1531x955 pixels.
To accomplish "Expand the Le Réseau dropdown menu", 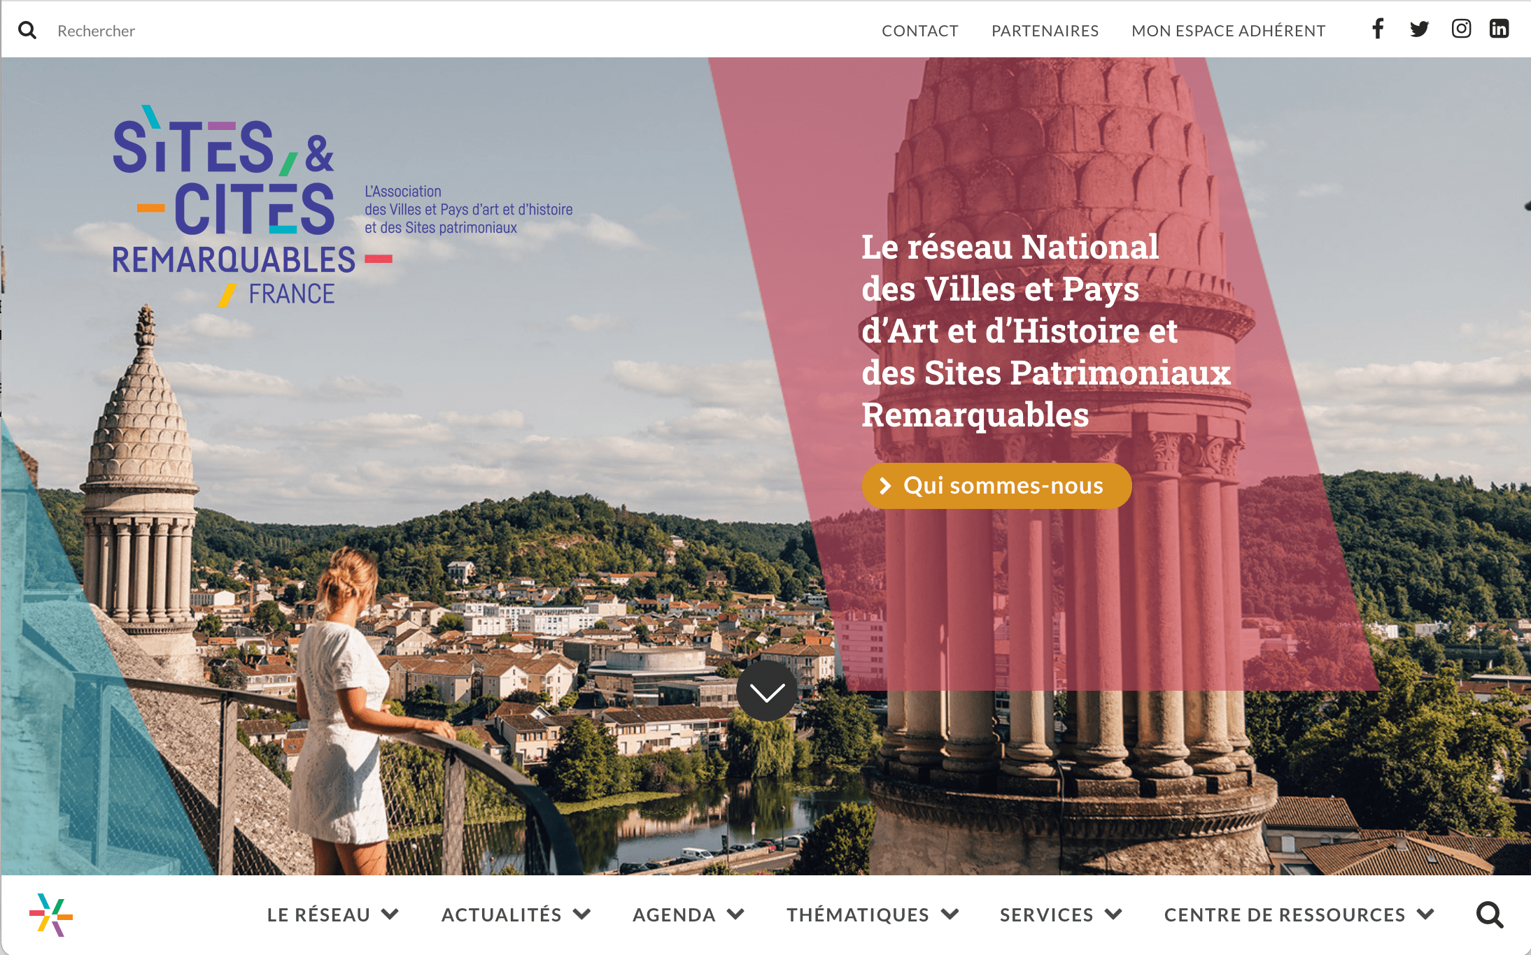I will coord(332,914).
